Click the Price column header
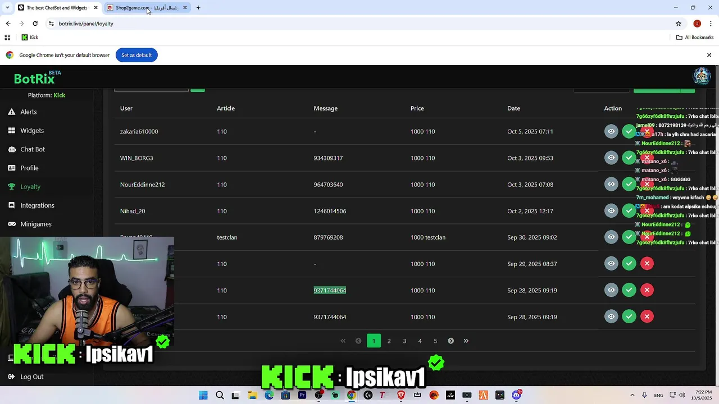The image size is (719, 404). [417, 108]
